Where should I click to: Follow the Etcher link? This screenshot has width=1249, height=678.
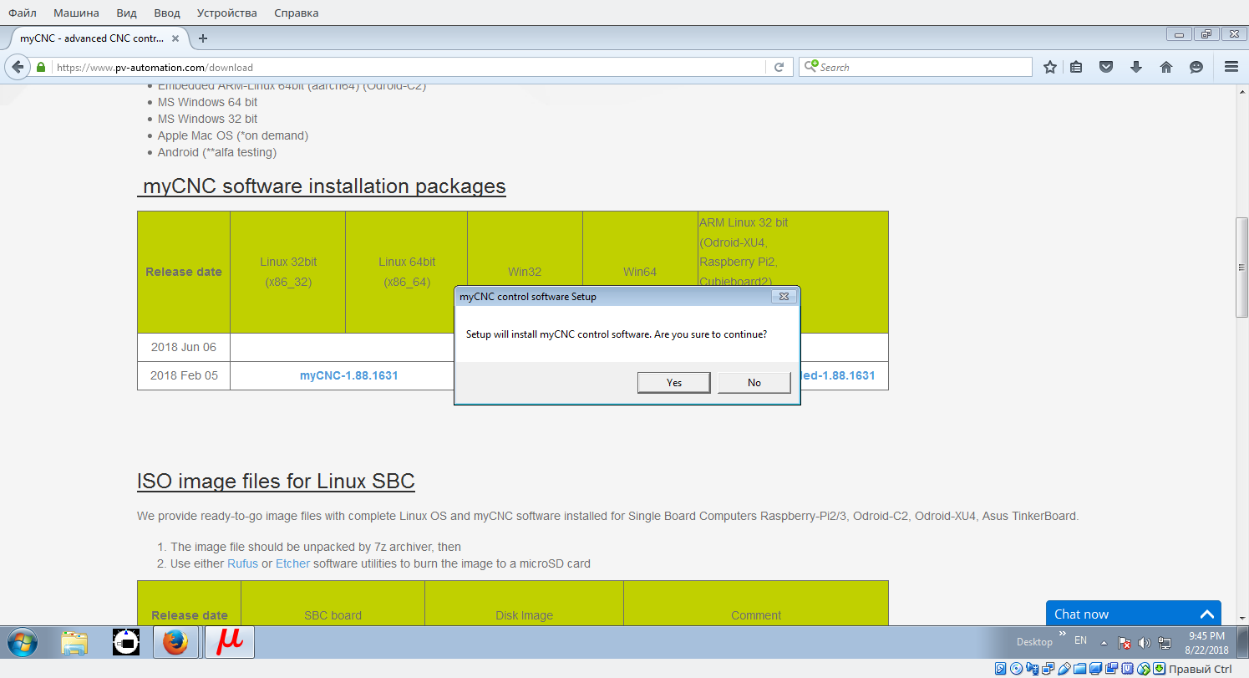pyautogui.click(x=292, y=563)
